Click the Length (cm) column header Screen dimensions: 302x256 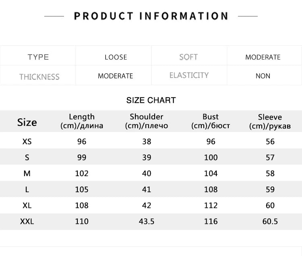(x=82, y=121)
